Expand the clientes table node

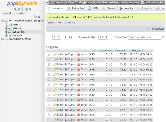click(6, 28)
